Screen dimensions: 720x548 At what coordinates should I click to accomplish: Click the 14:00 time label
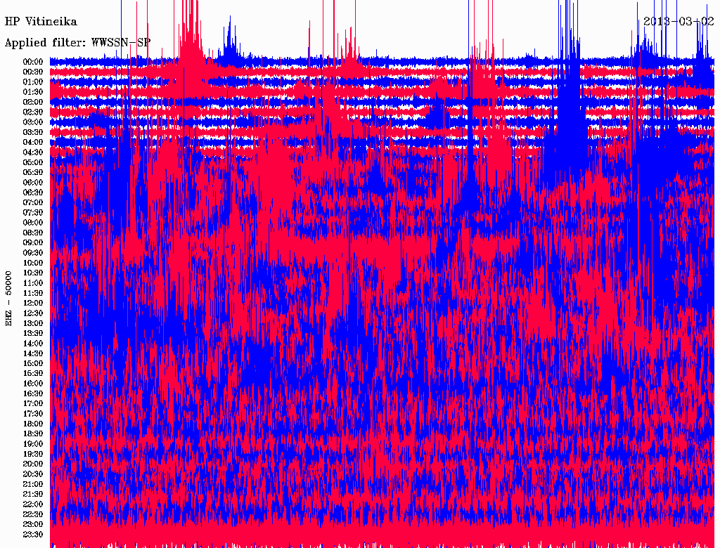[33, 344]
